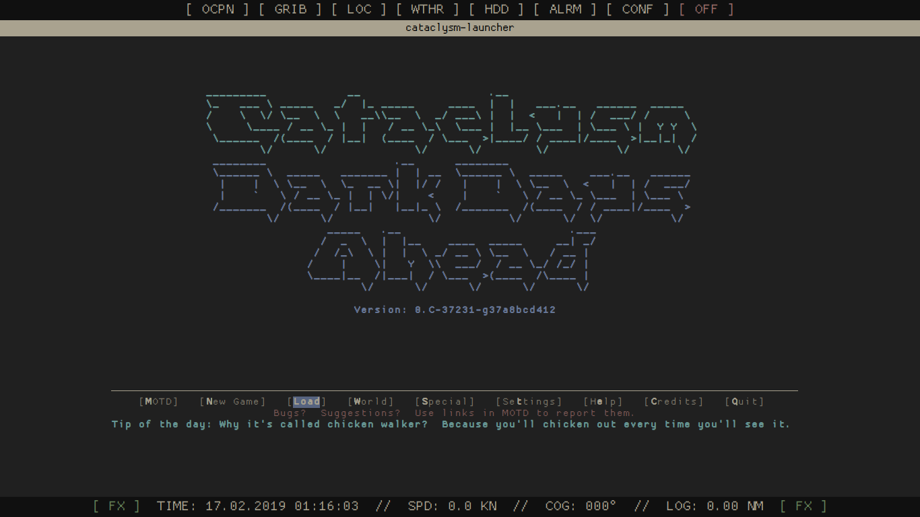This screenshot has height=517, width=920.
Task: Open the OCPN top bar item
Action: tap(218, 9)
